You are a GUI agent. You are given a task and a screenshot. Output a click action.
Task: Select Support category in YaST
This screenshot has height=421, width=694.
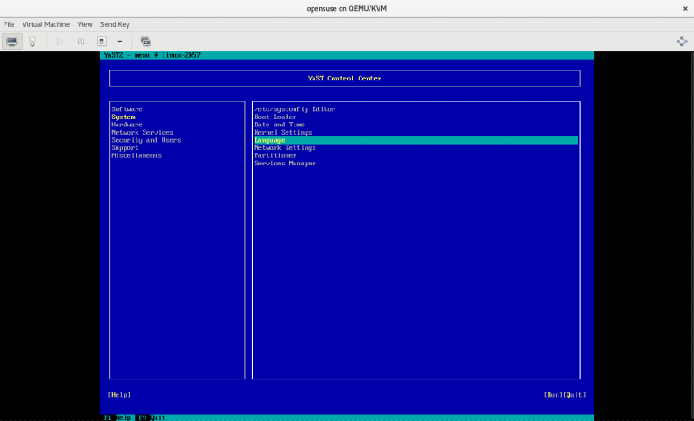coord(125,148)
